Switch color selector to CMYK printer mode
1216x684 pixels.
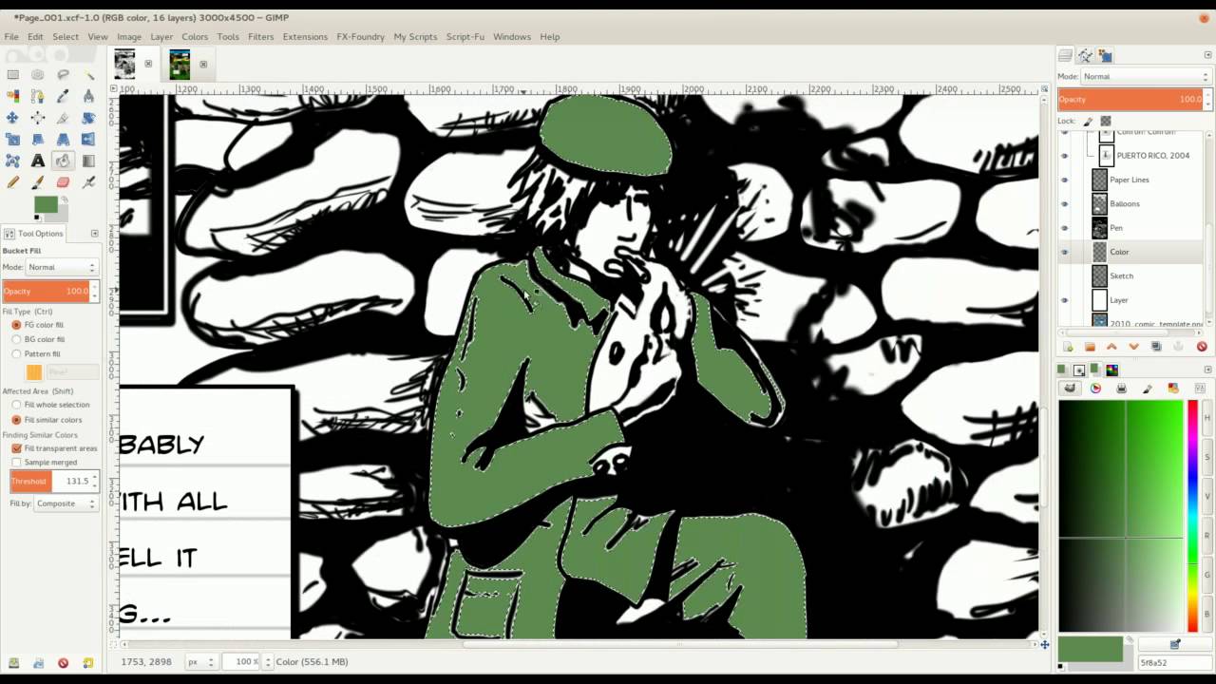1121,388
